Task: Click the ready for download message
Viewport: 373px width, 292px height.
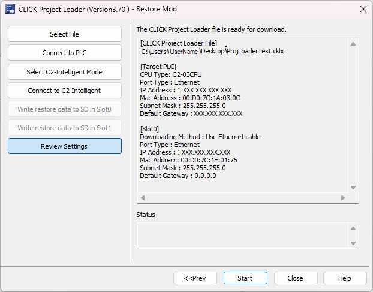Action: 212,29
